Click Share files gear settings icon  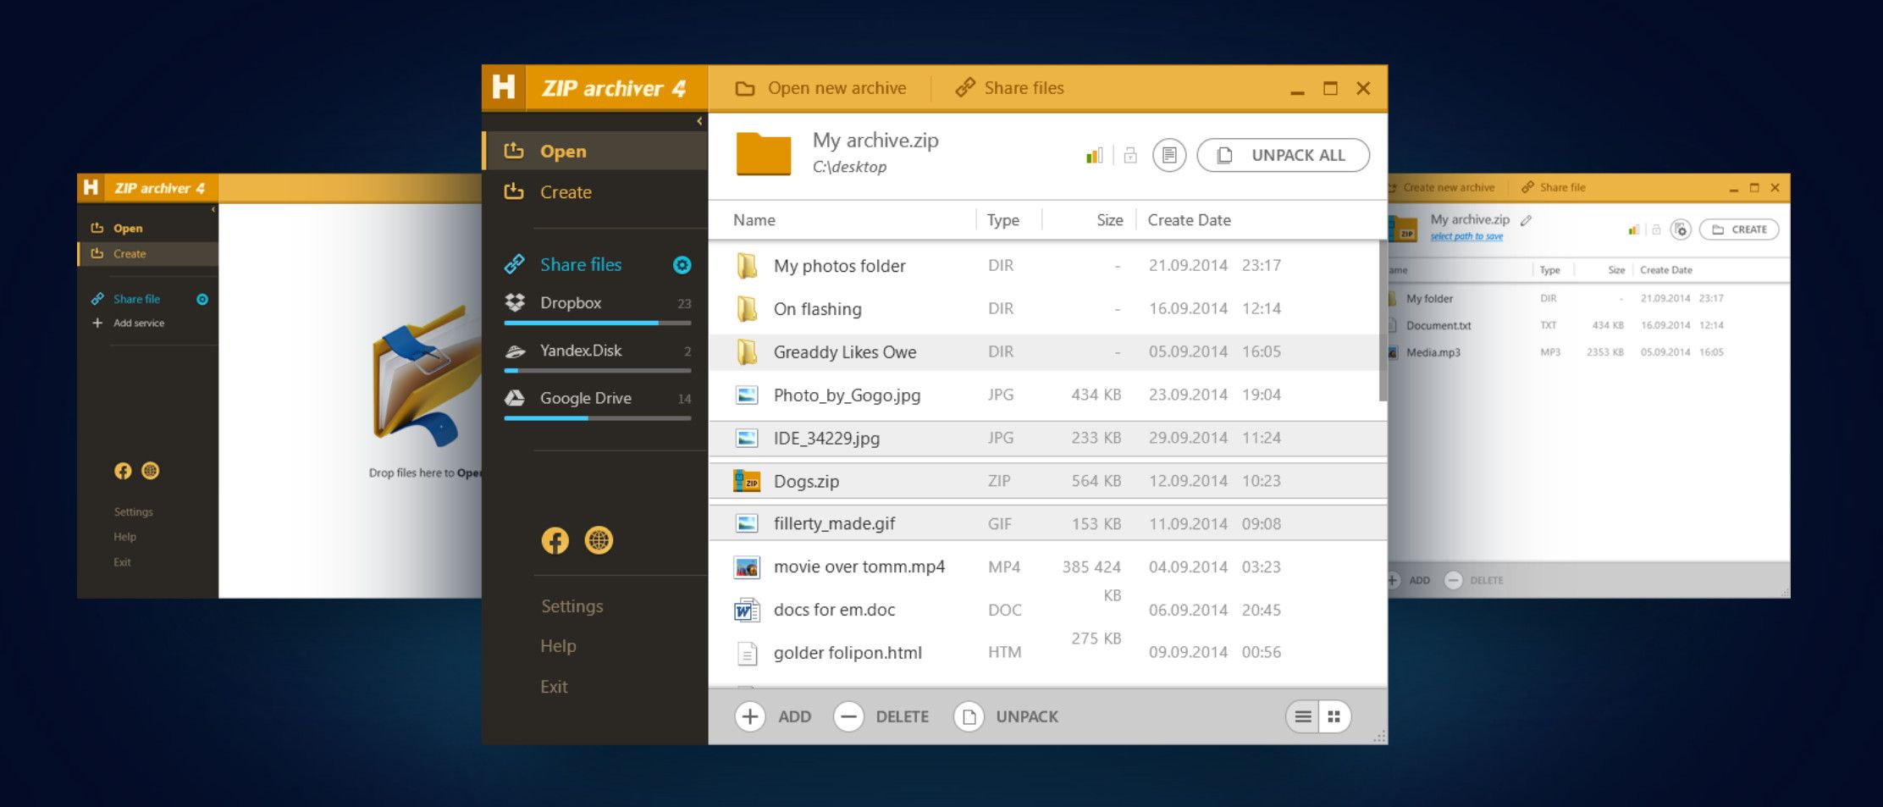(682, 265)
